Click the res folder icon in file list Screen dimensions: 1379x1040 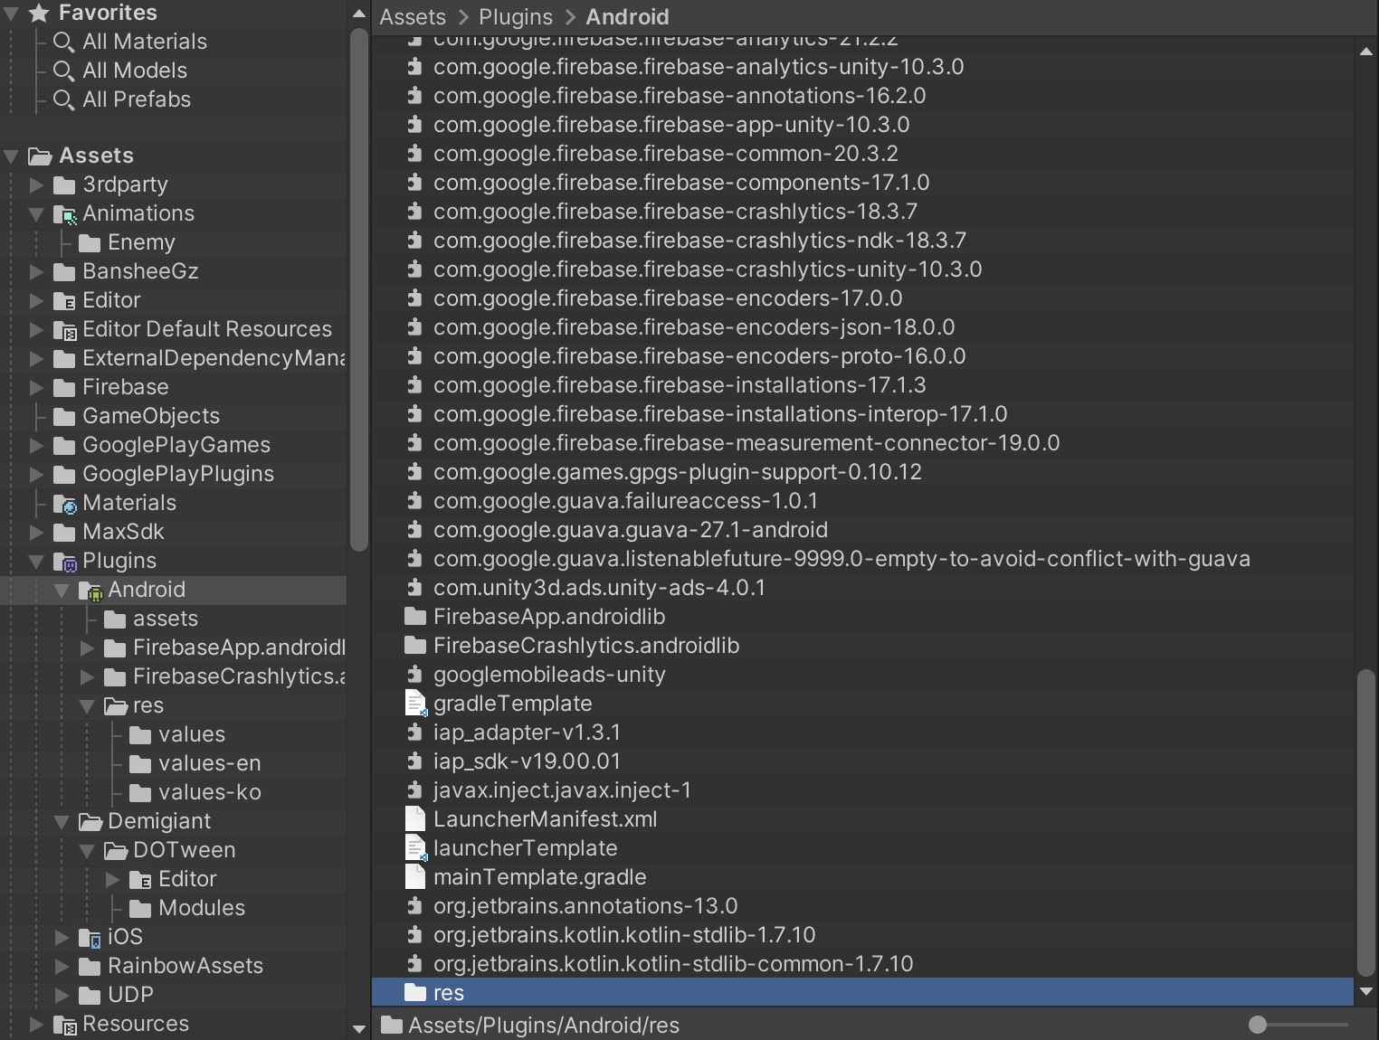click(415, 993)
